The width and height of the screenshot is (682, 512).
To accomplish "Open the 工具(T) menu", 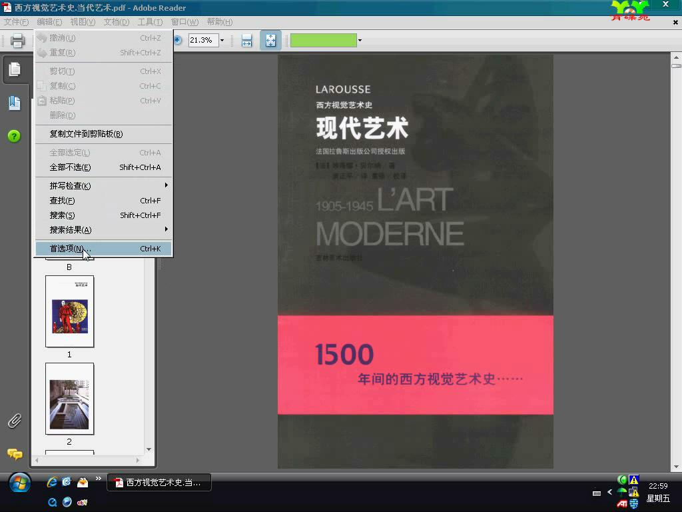I will point(150,22).
